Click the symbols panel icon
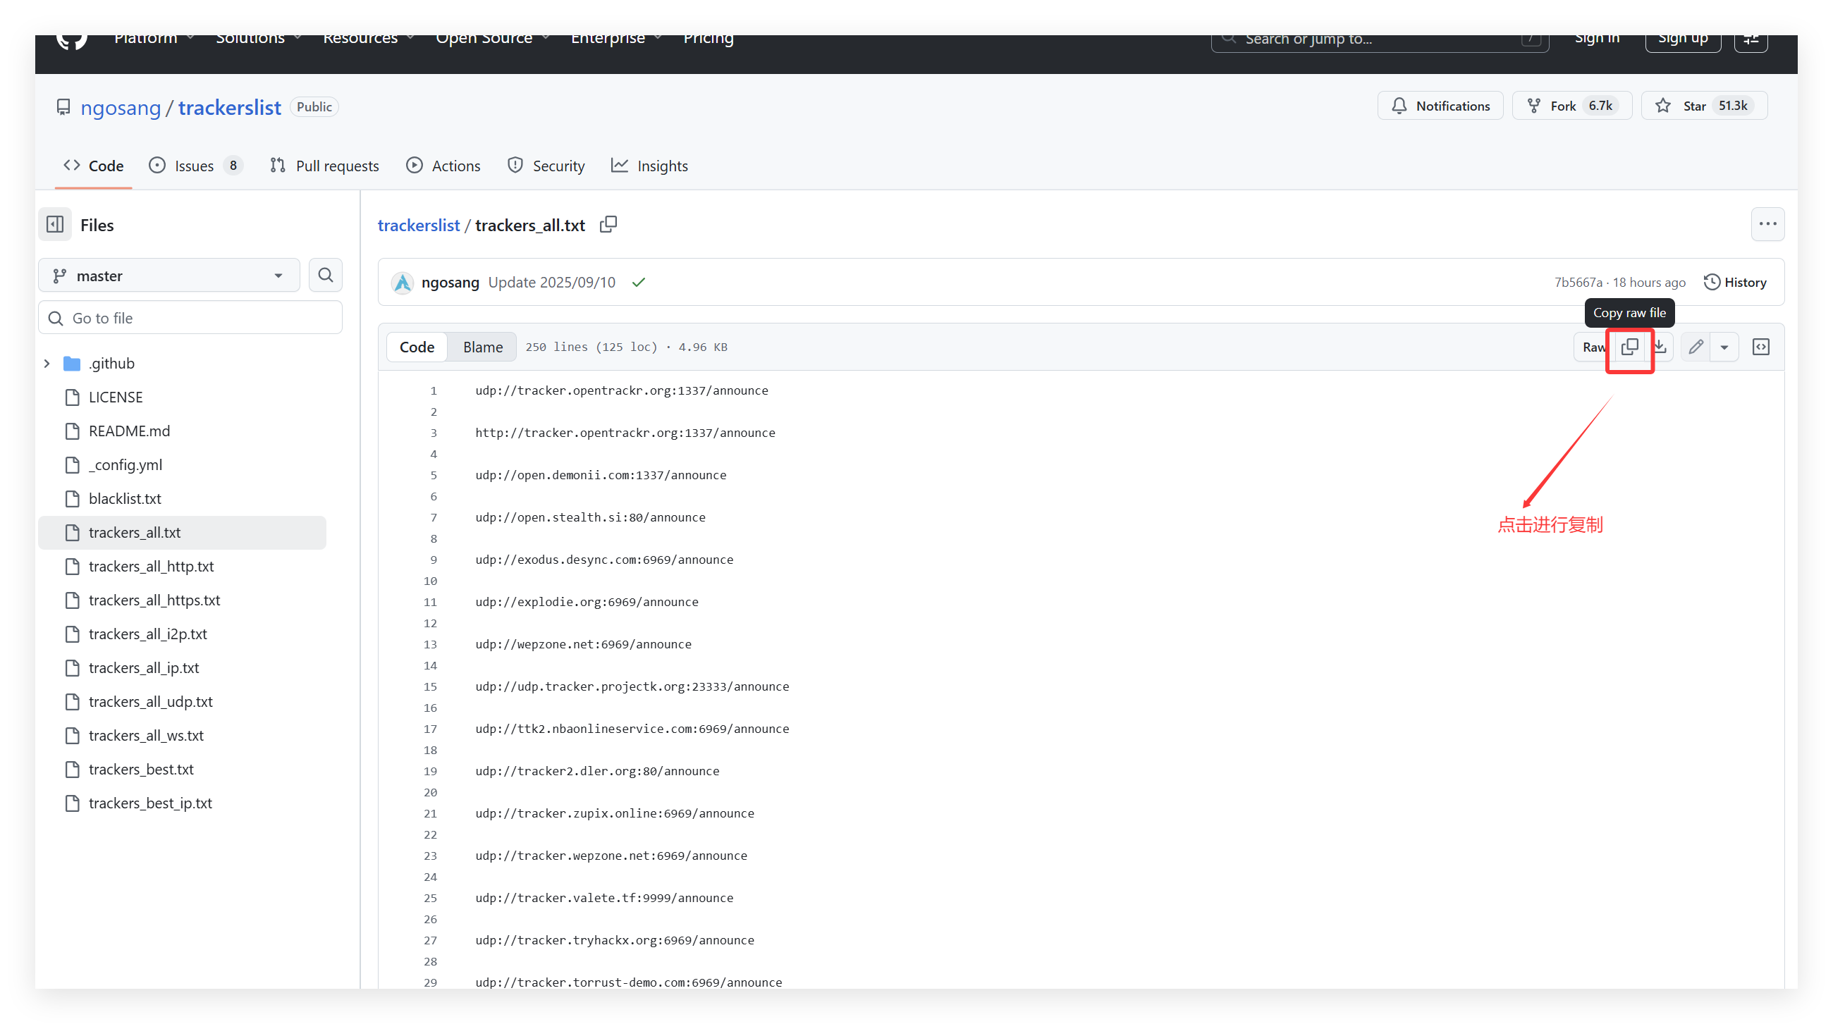This screenshot has height=1024, width=1833. click(1760, 347)
